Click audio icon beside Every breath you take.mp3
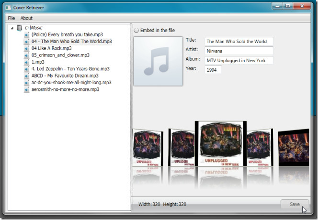The image size is (318, 220). tap(26, 34)
